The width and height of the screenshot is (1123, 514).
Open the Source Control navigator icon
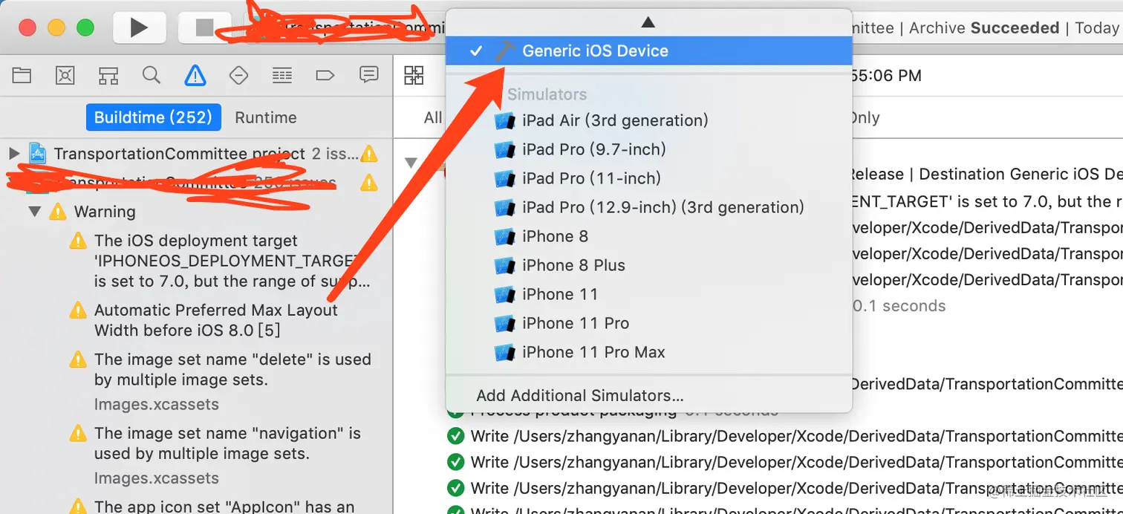click(x=65, y=74)
